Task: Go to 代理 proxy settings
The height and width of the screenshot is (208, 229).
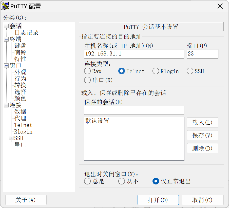Action: point(20,118)
